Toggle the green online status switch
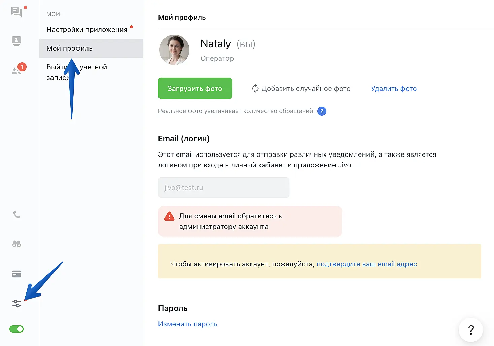494x346 pixels. click(x=16, y=329)
